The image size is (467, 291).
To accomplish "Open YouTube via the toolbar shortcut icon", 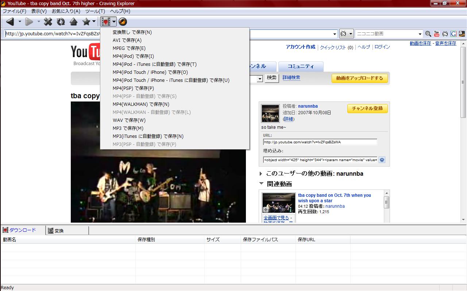I will 437,34.
